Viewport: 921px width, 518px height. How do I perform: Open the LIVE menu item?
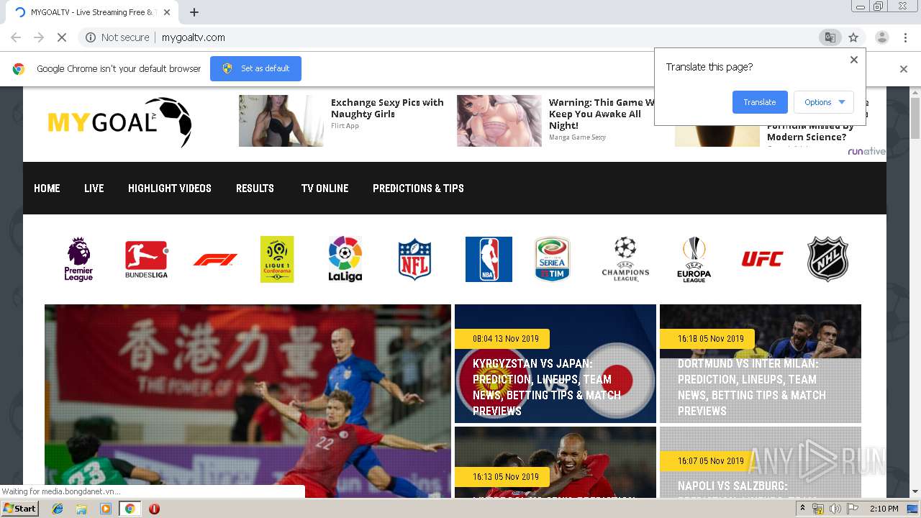(x=94, y=188)
